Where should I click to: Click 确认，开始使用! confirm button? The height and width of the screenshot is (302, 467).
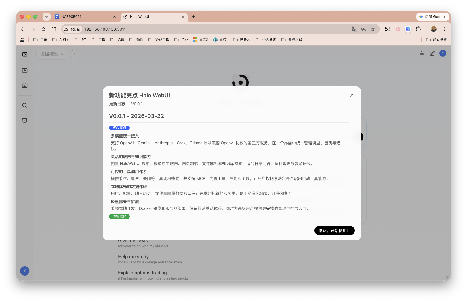pos(335,231)
